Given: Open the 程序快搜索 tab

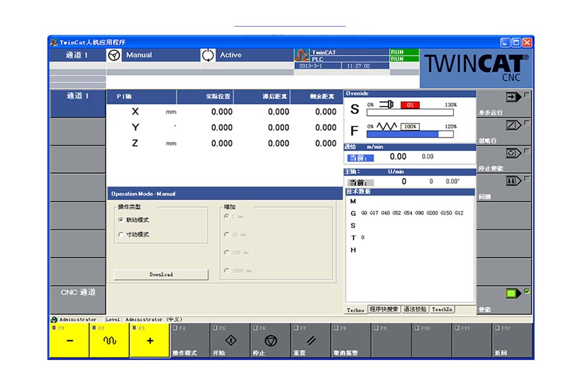Looking at the screenshot, I should pyautogui.click(x=384, y=309).
